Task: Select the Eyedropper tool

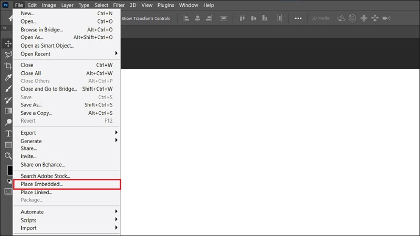Action: (x=8, y=77)
